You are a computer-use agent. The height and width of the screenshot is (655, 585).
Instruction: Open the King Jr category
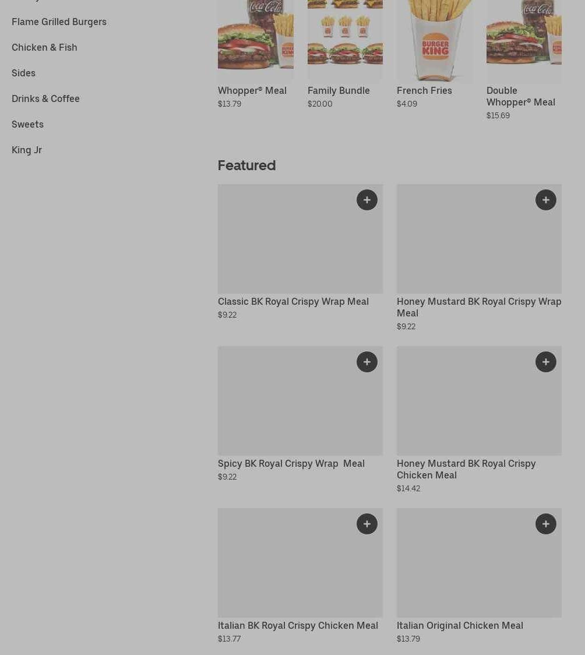coord(27,150)
